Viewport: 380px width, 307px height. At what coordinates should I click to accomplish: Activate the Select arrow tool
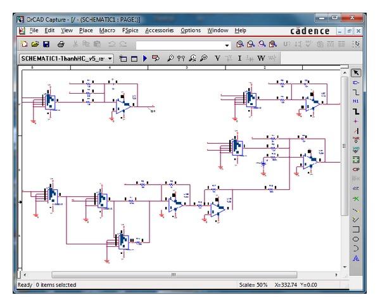click(355, 72)
